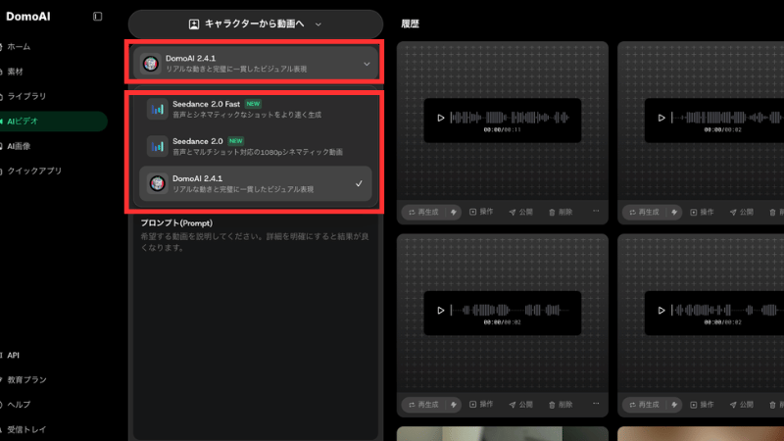Open AI画像 in the sidebar
Image resolution: width=784 pixels, height=441 pixels.
tap(19, 146)
